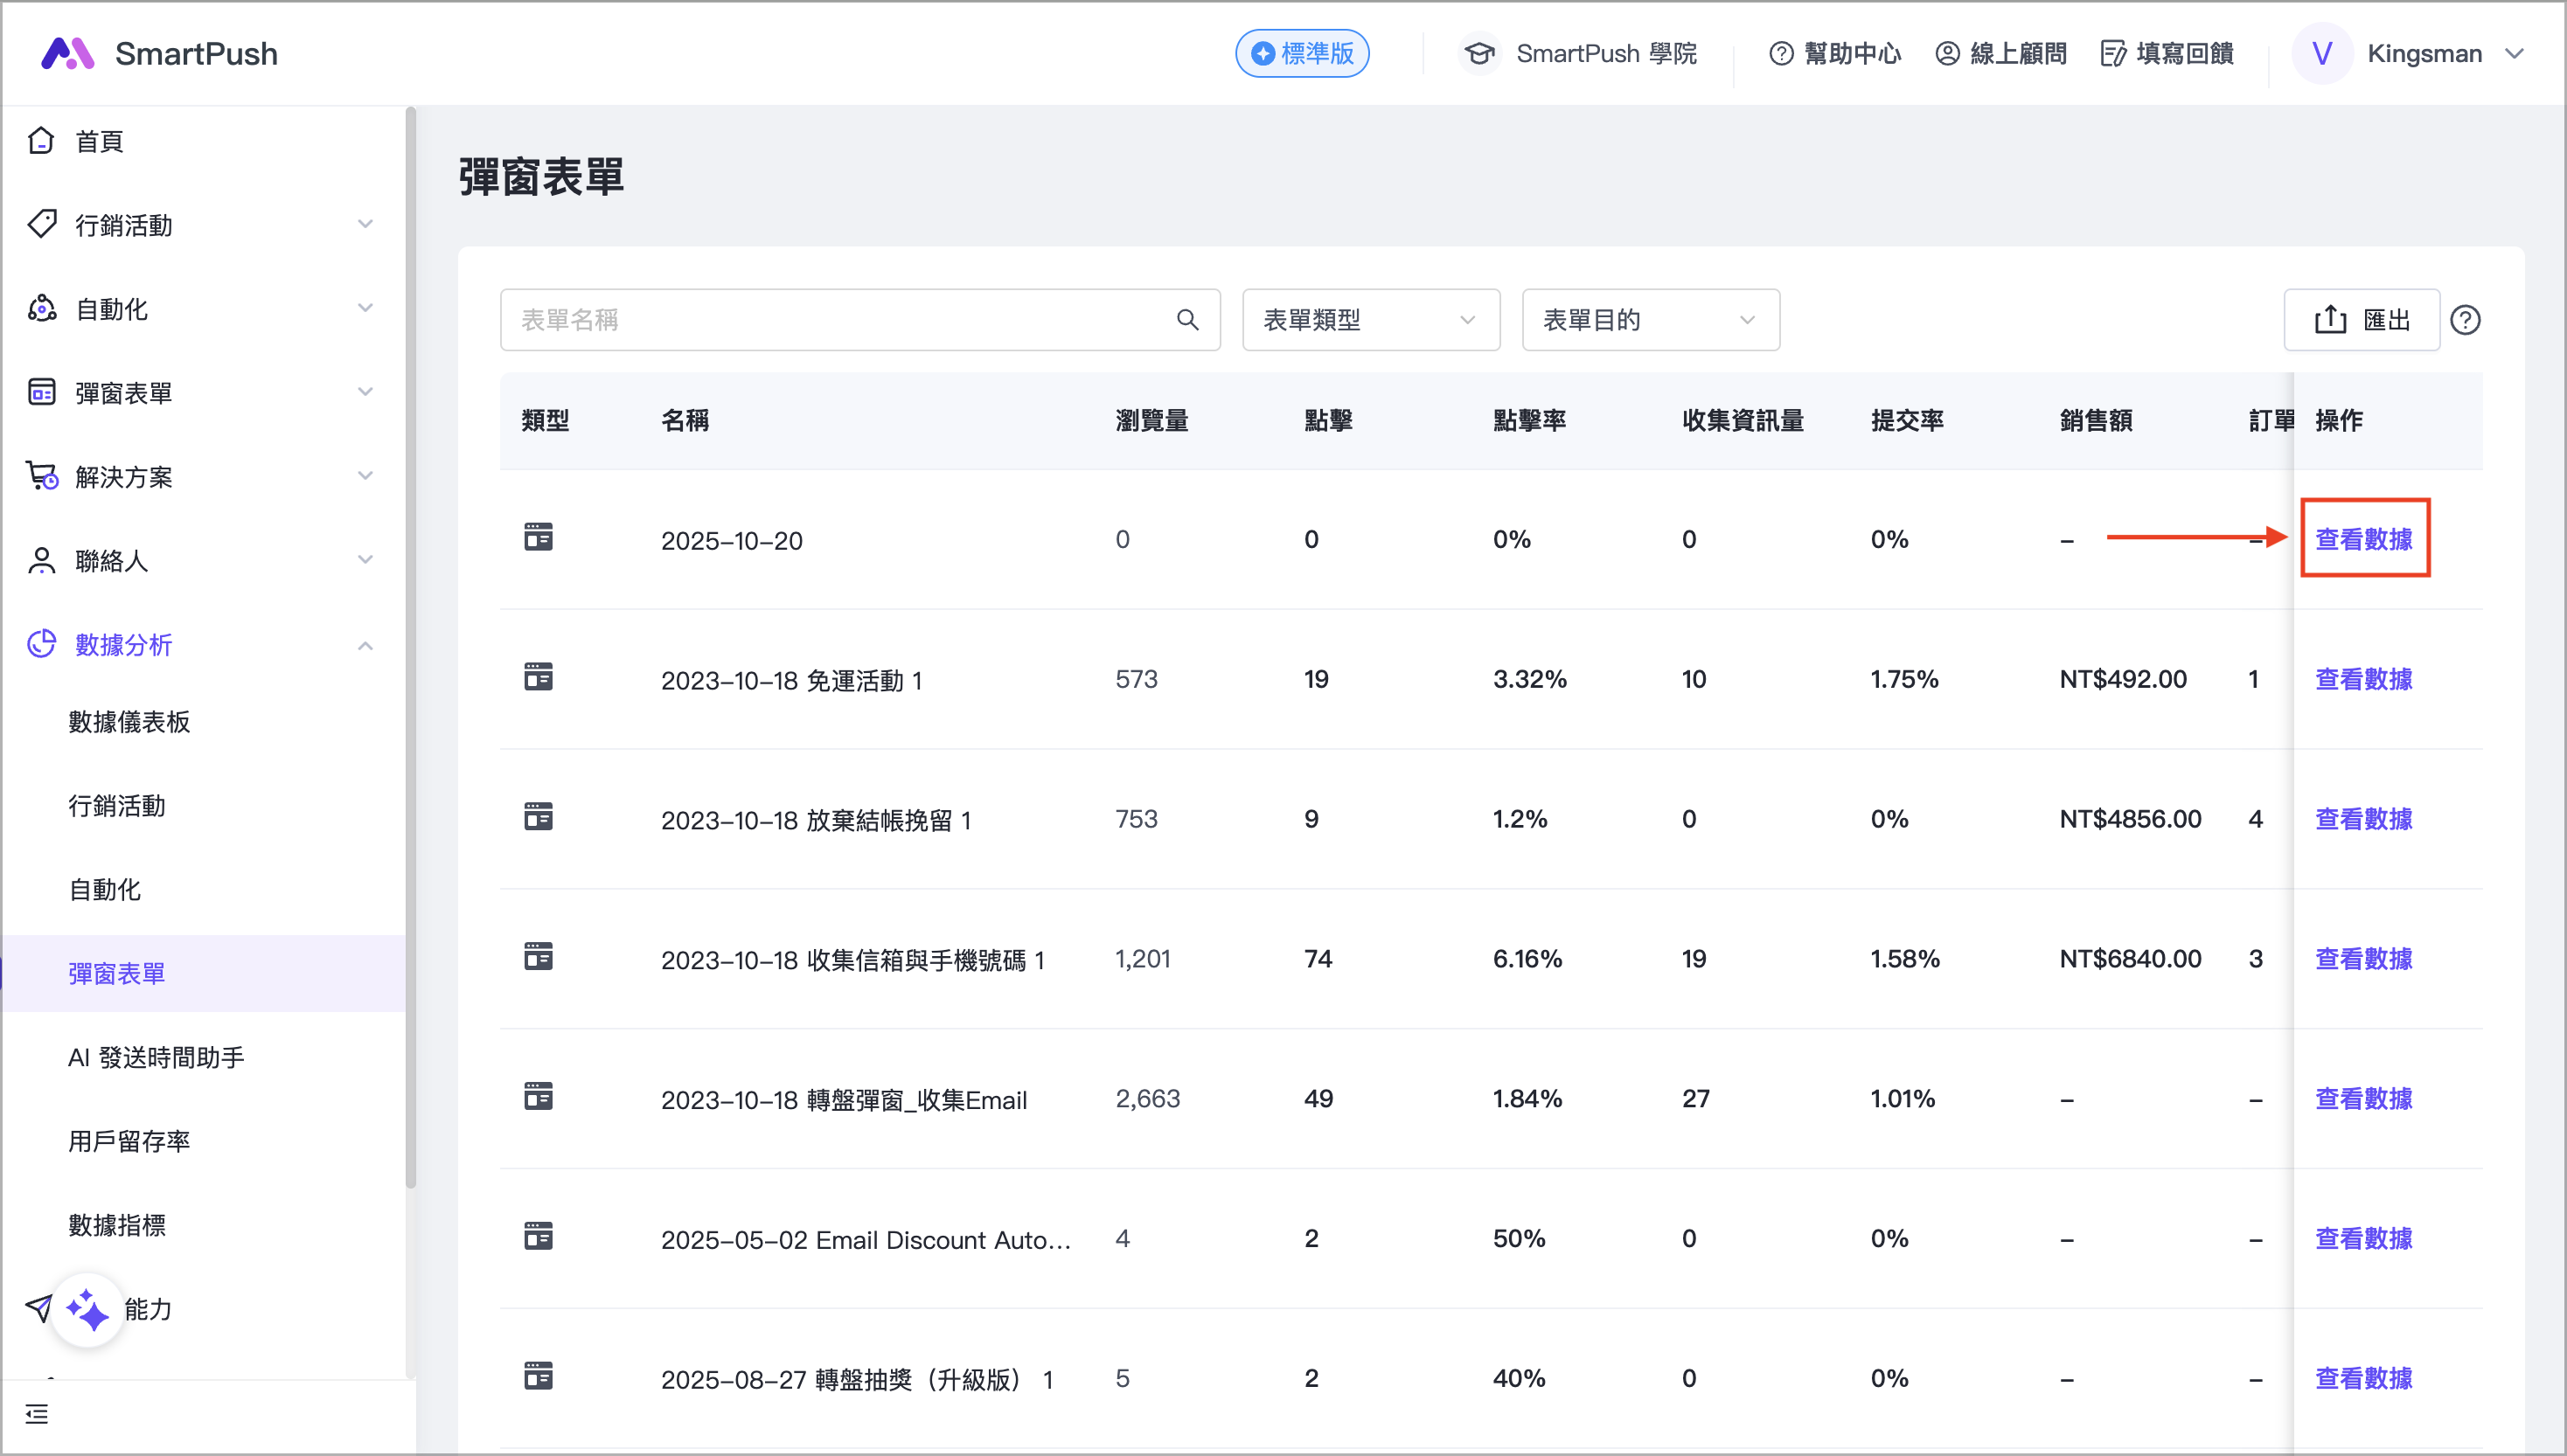Select the 行銷活動 tag icon in the sidebar
Image resolution: width=2567 pixels, height=1456 pixels.
(x=41, y=224)
